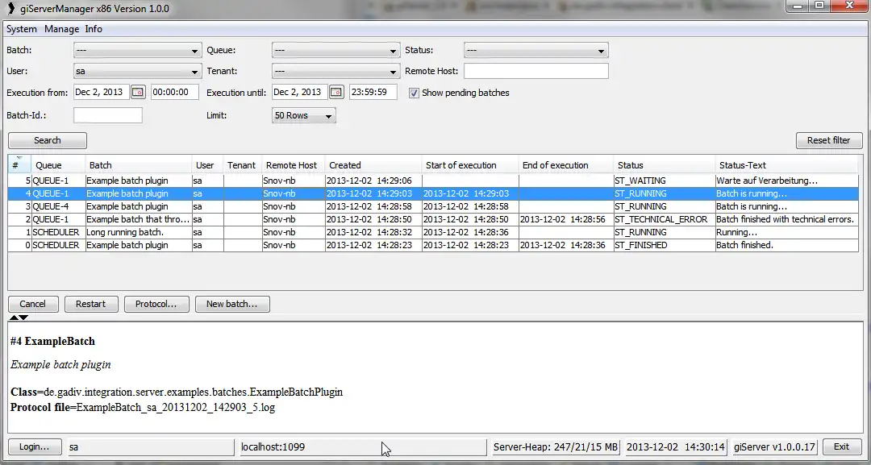Select row 3 in QUEUE-4
The width and height of the screenshot is (871, 465).
point(433,206)
